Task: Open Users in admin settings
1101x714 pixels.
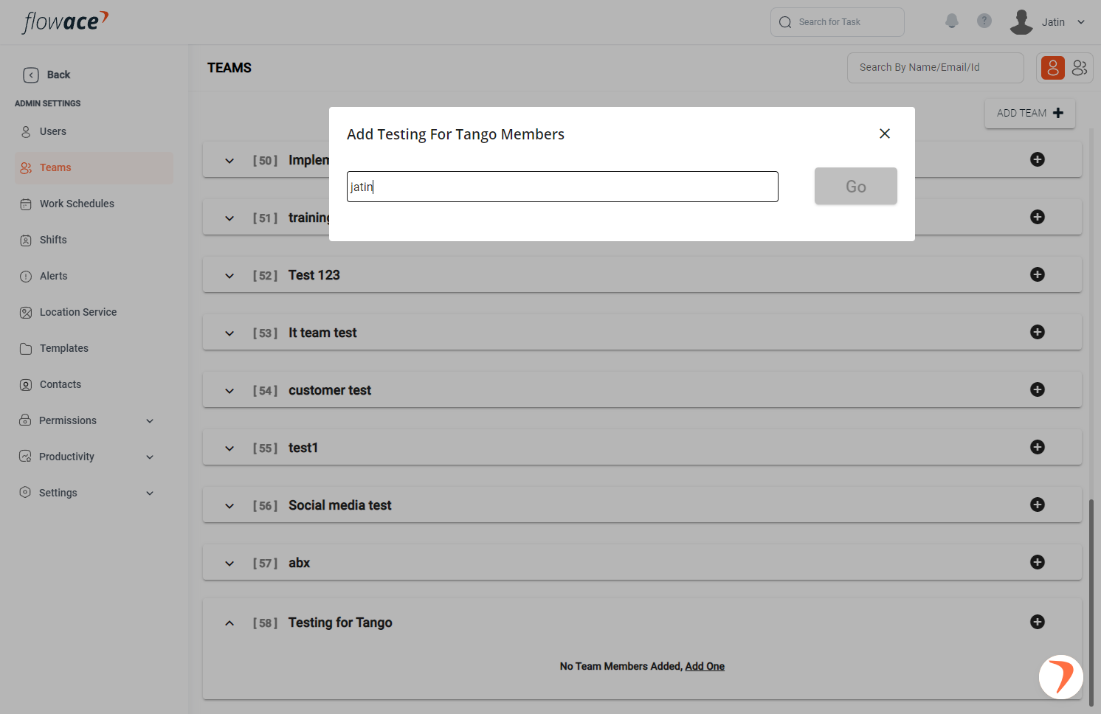Action: click(94, 131)
